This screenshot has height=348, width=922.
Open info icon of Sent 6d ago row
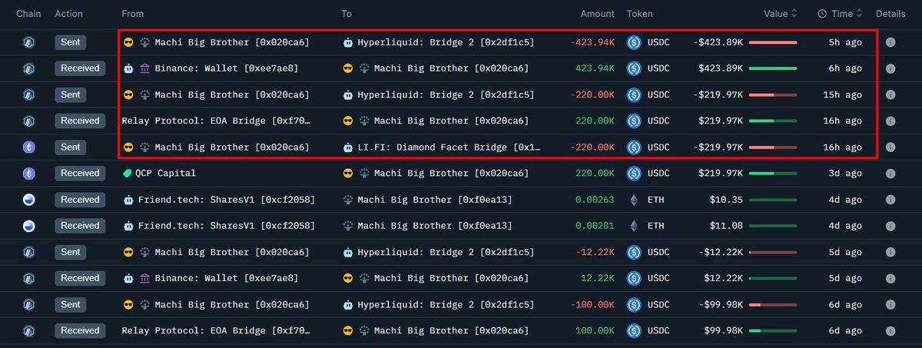coord(890,304)
